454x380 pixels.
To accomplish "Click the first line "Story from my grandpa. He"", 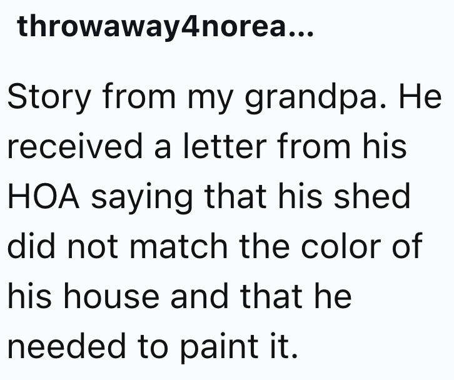I will coord(224,101).
